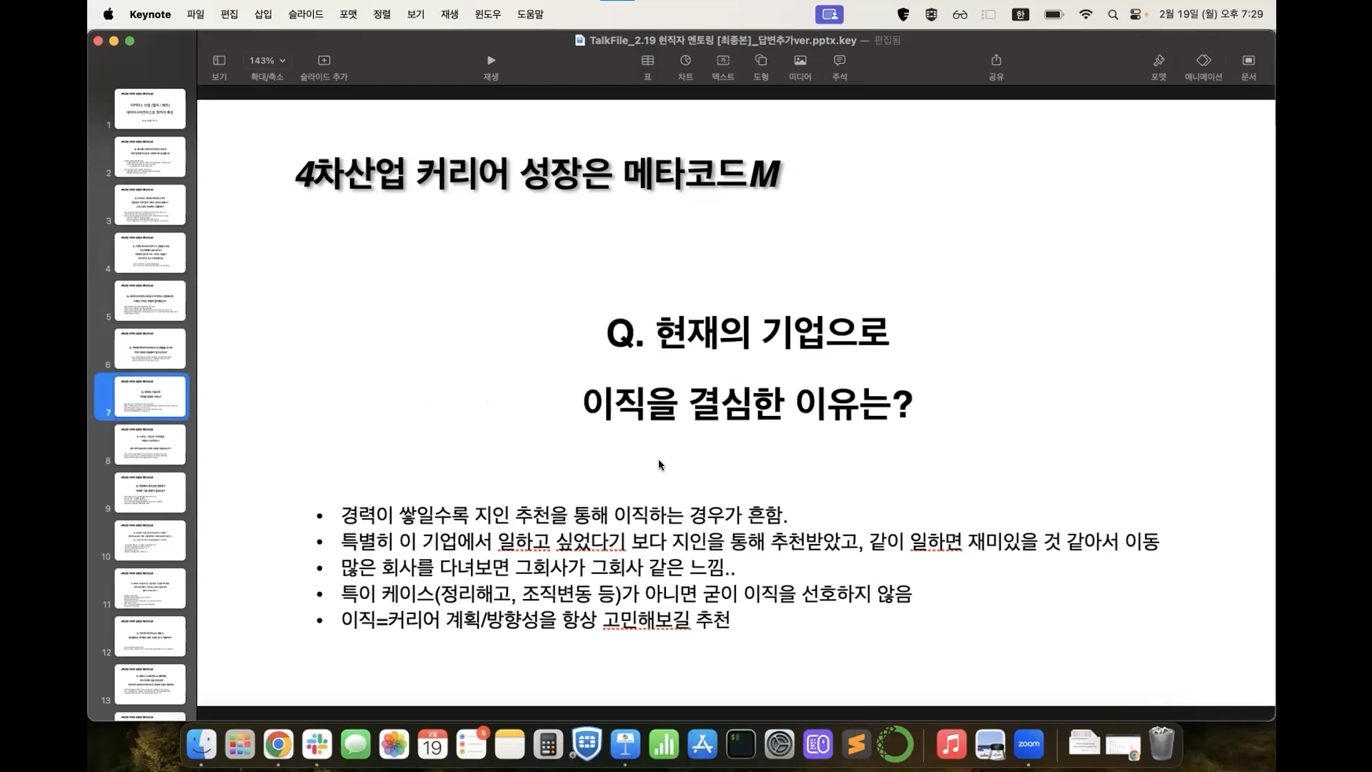Viewport: 1372px width, 772px height.
Task: Open the Shape (도형) picker
Action: (x=761, y=61)
